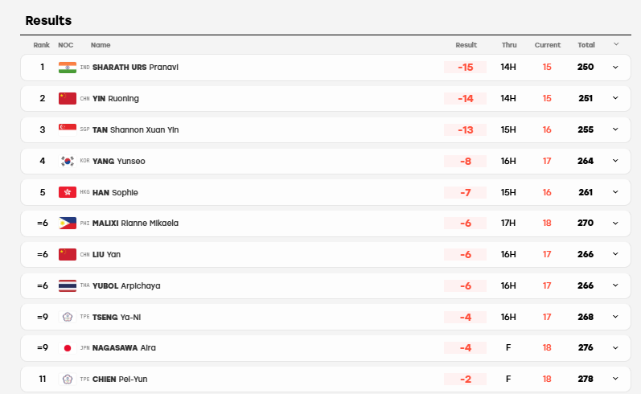Expand Tseng Ya-Ni row chevron
641x394 pixels.
[x=615, y=317]
